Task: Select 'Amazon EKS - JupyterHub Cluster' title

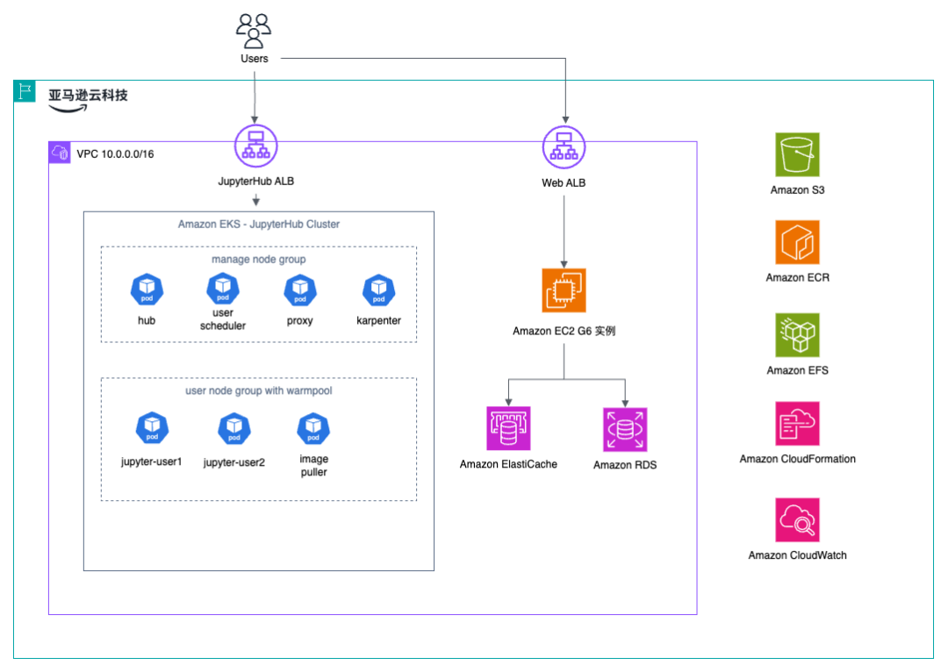Action: pyautogui.click(x=259, y=225)
